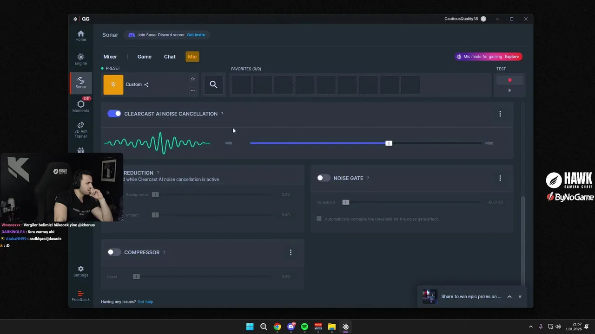Open Noise Reduction help question mark

point(158,173)
